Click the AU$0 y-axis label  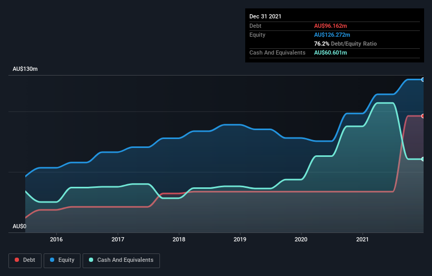(19, 226)
